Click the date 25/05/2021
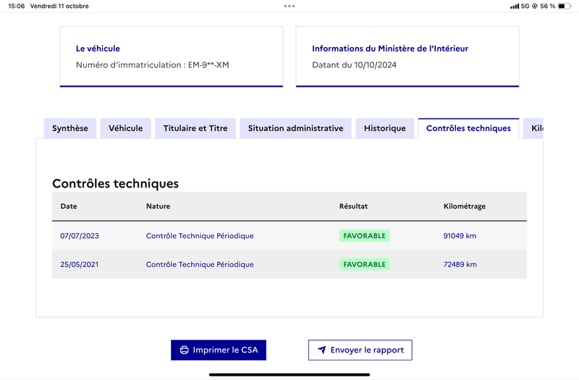The height and width of the screenshot is (380, 579). 80,264
